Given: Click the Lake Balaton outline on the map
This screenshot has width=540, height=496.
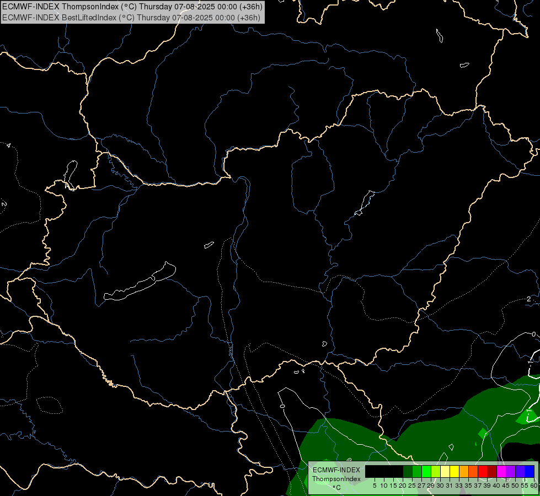Looking at the screenshot, I should pyautogui.click(x=140, y=282).
